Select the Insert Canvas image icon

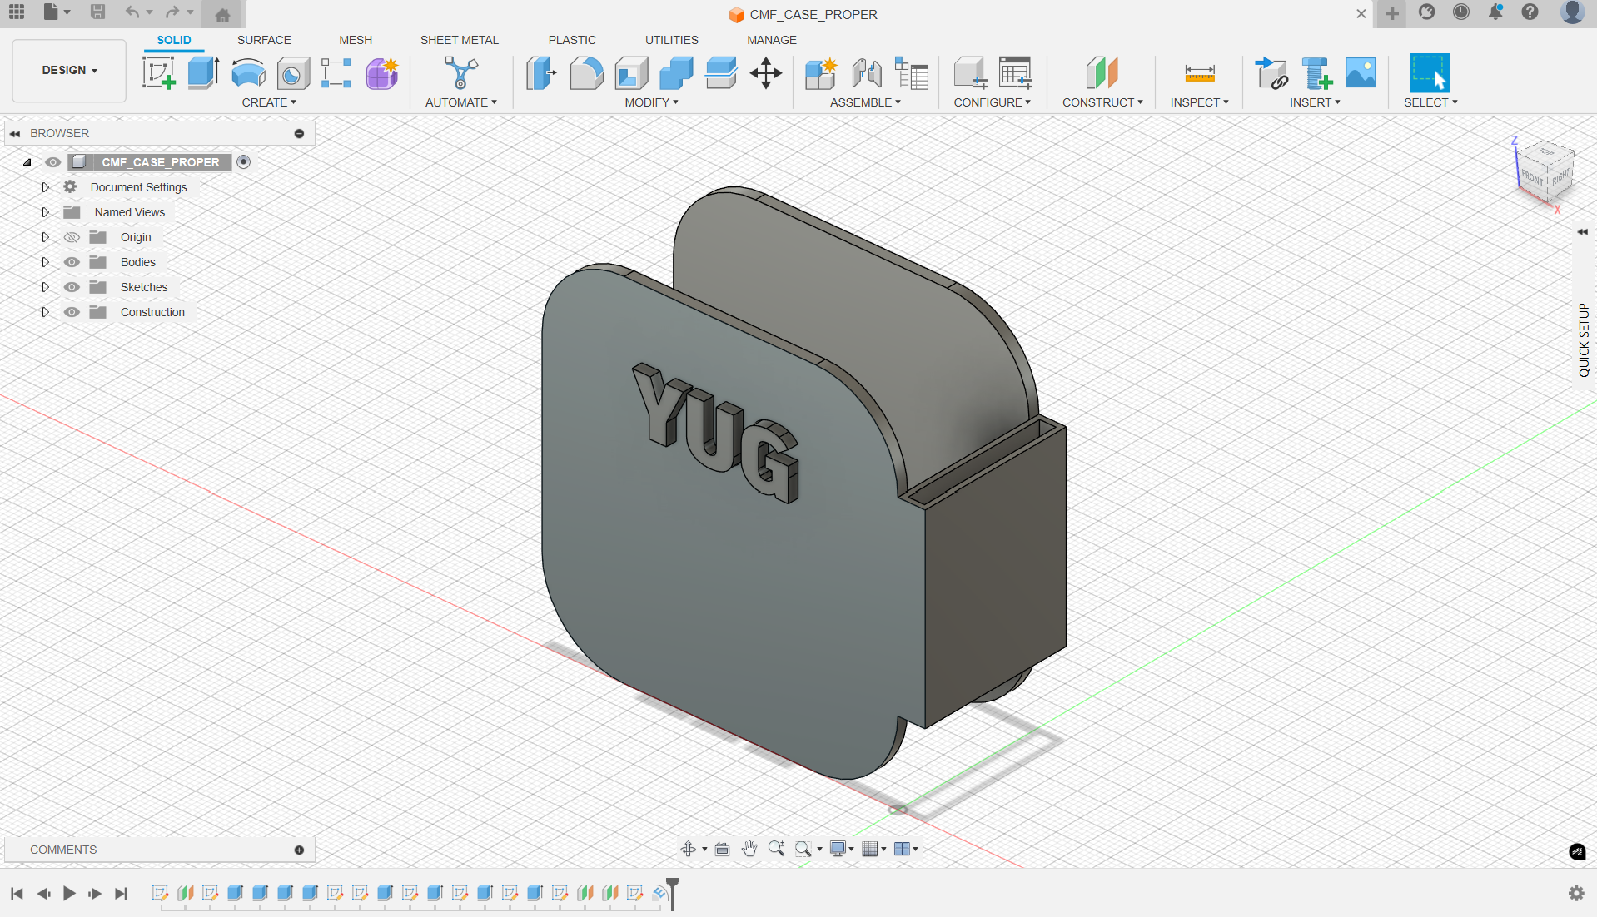point(1361,73)
